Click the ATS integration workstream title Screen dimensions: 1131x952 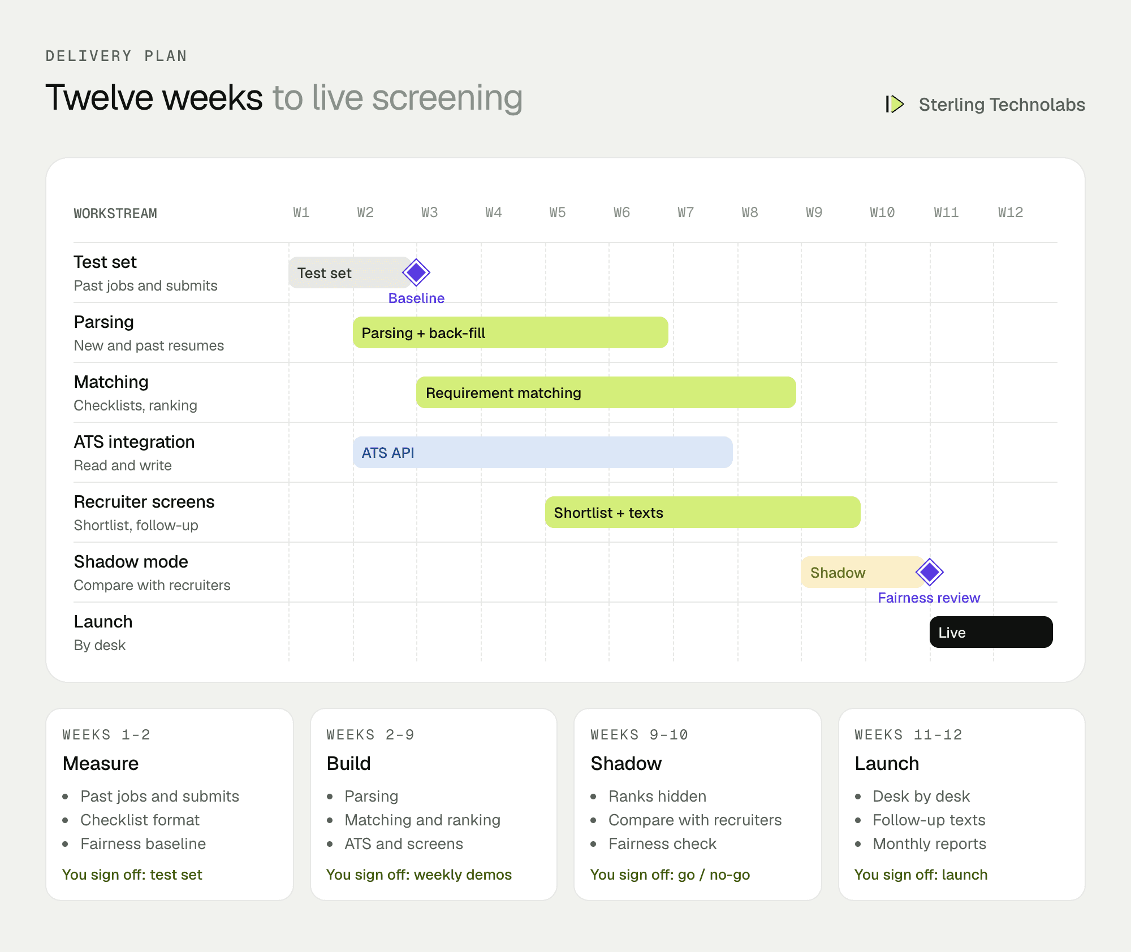134,442
